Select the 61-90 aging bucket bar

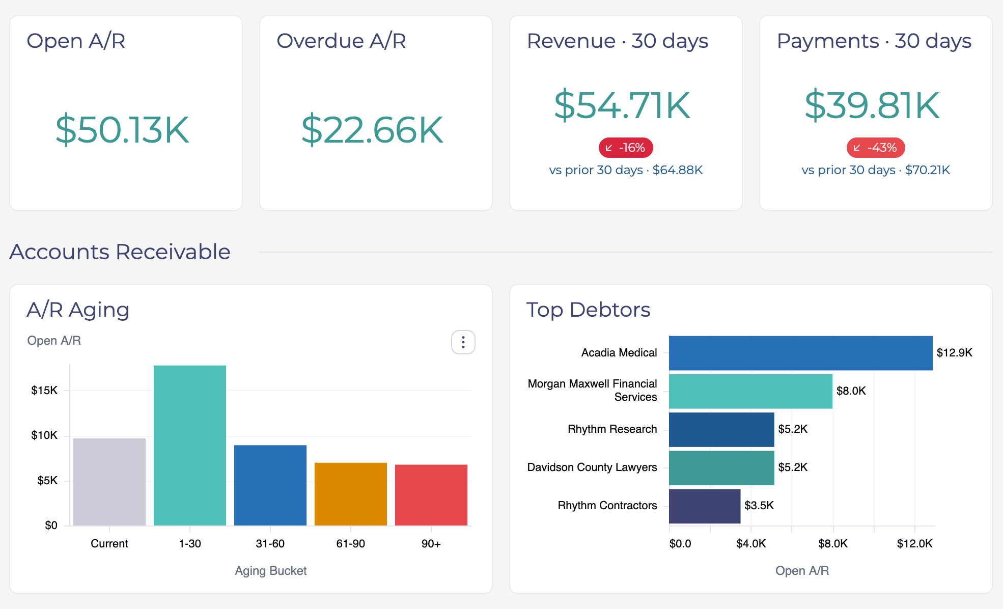click(x=351, y=494)
